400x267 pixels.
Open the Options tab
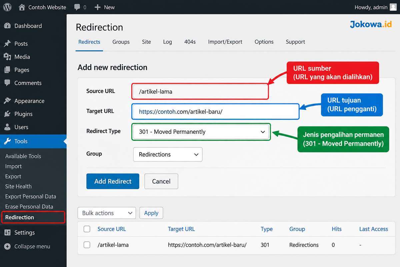pos(264,42)
